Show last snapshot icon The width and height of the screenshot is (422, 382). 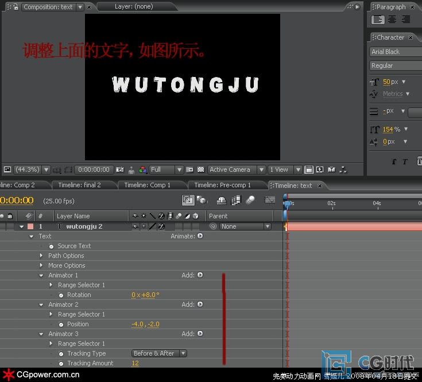[131, 170]
